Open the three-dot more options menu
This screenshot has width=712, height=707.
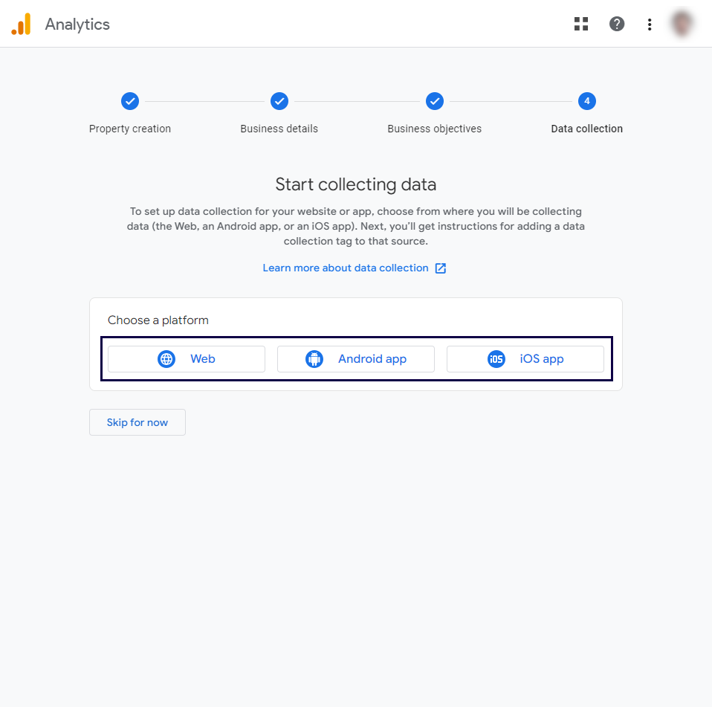(x=650, y=25)
